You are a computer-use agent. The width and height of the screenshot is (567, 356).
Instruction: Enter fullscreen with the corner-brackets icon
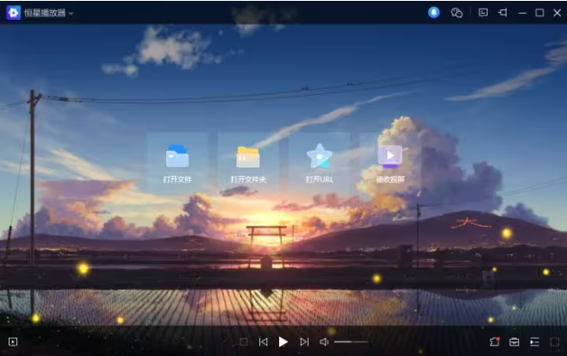click(x=555, y=342)
